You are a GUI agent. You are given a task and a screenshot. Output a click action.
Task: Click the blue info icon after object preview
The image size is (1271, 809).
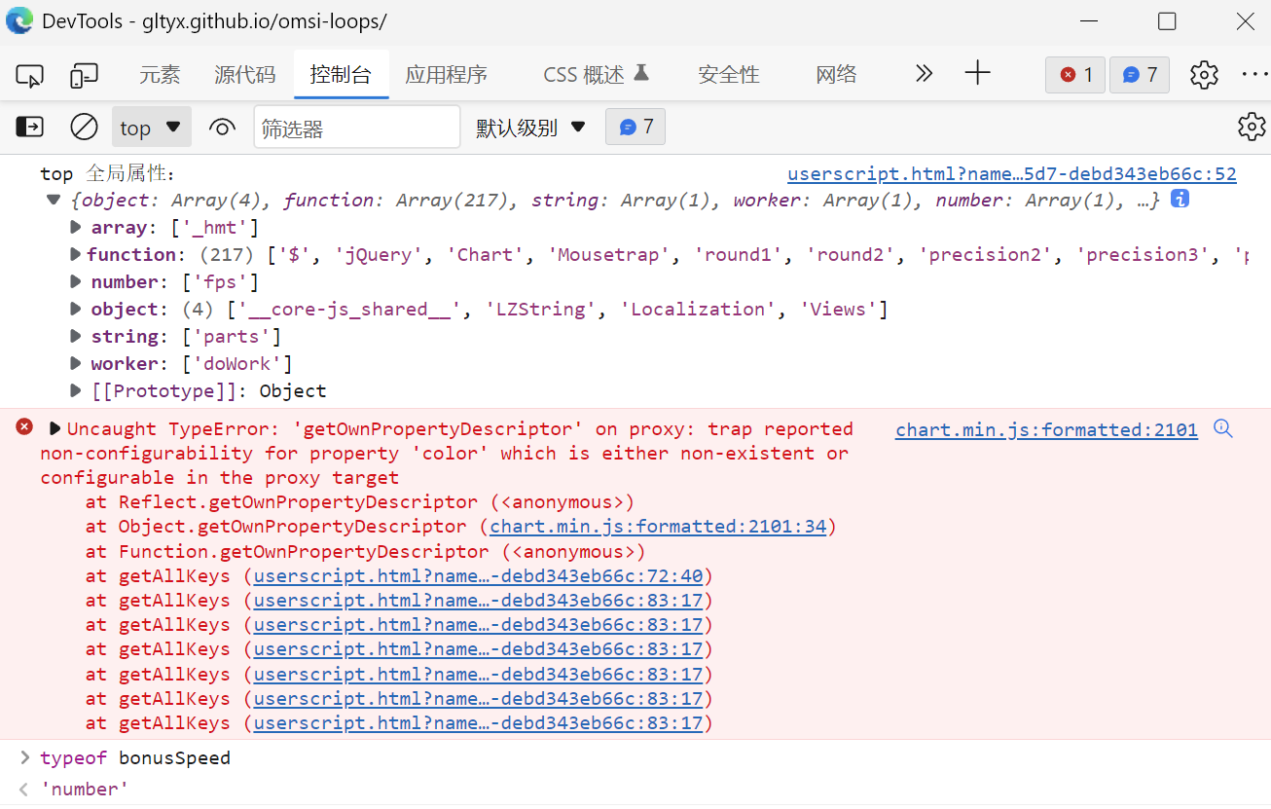coord(1180,199)
